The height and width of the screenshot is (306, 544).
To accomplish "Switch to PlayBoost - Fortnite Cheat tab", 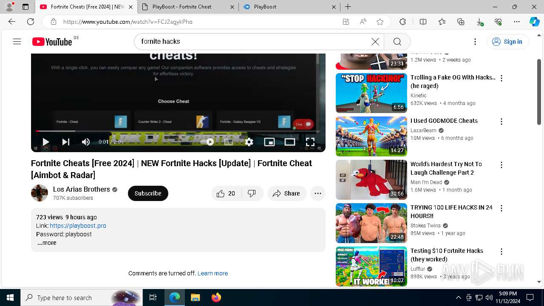I will click(188, 7).
